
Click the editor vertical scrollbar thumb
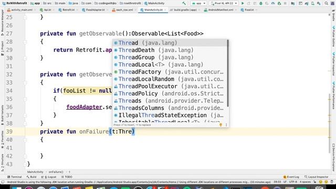tap(330, 123)
